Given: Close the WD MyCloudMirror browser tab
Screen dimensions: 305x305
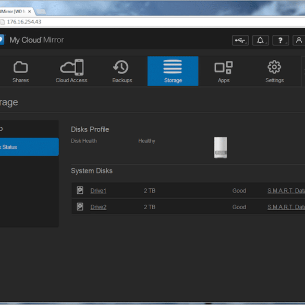Looking at the screenshot, I should pos(29,11).
